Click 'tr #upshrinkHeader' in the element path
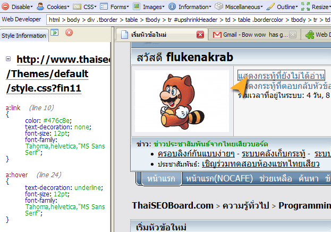Screen dimensions: 331x232 point(192,20)
